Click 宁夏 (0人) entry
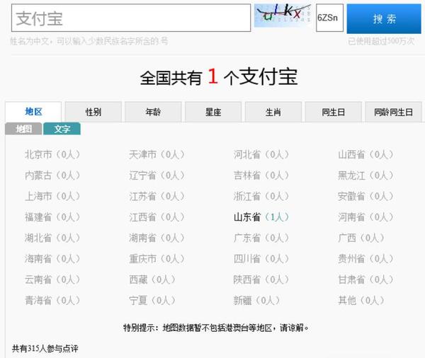The image size is (425, 358). (x=152, y=300)
